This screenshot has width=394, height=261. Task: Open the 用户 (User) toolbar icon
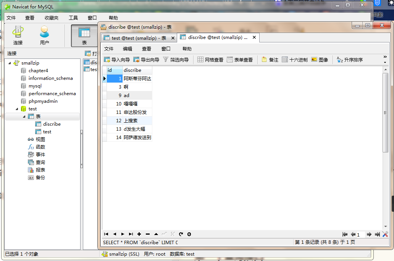pyautogui.click(x=44, y=36)
